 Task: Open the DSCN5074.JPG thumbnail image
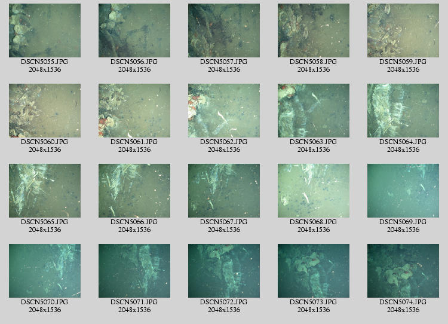pyautogui.click(x=403, y=271)
